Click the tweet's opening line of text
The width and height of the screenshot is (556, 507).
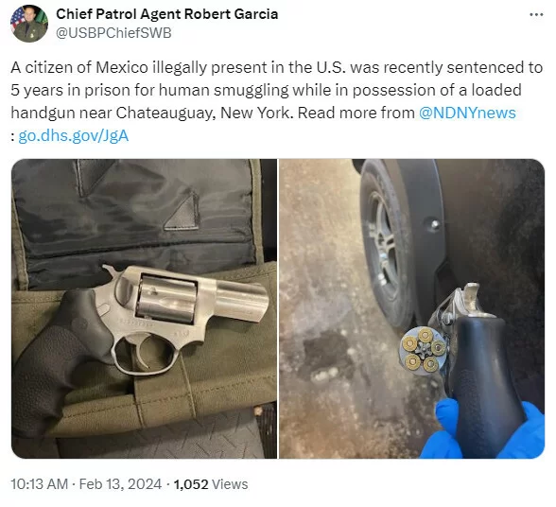click(276, 67)
